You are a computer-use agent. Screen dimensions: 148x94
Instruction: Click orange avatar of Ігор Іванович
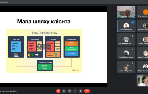click(145, 12)
